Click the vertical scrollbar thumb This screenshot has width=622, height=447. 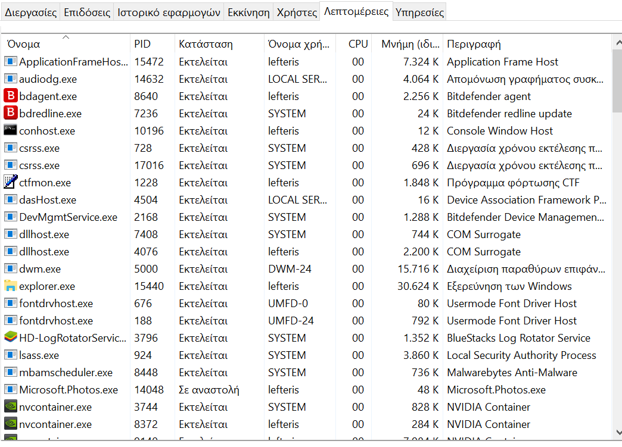coord(618,80)
